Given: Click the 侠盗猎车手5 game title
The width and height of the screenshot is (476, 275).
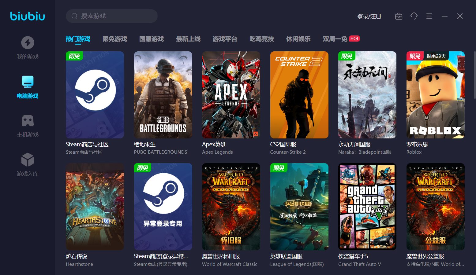Looking at the screenshot, I should [353, 256].
